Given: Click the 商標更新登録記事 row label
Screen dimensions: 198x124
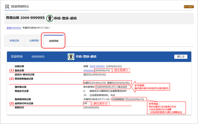Looking at the screenshot, I should [x=24, y=79].
